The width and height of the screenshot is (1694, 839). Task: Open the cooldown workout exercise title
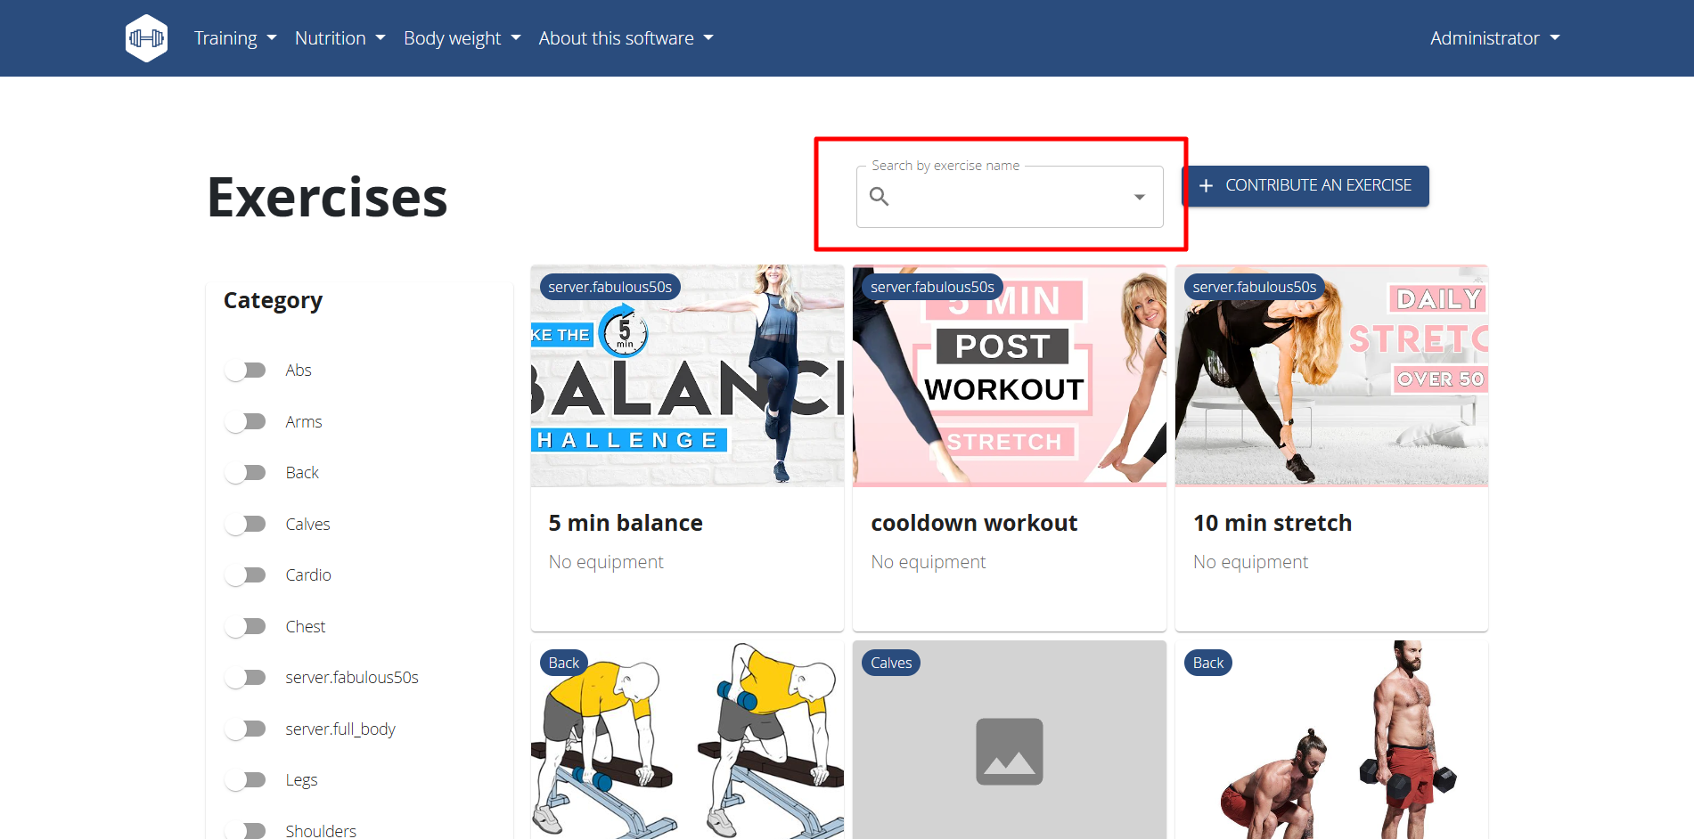tap(974, 523)
